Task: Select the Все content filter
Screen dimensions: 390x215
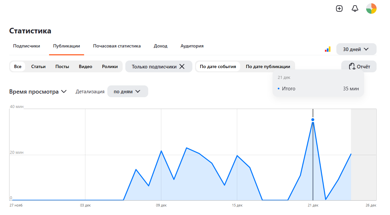Action: 18,66
